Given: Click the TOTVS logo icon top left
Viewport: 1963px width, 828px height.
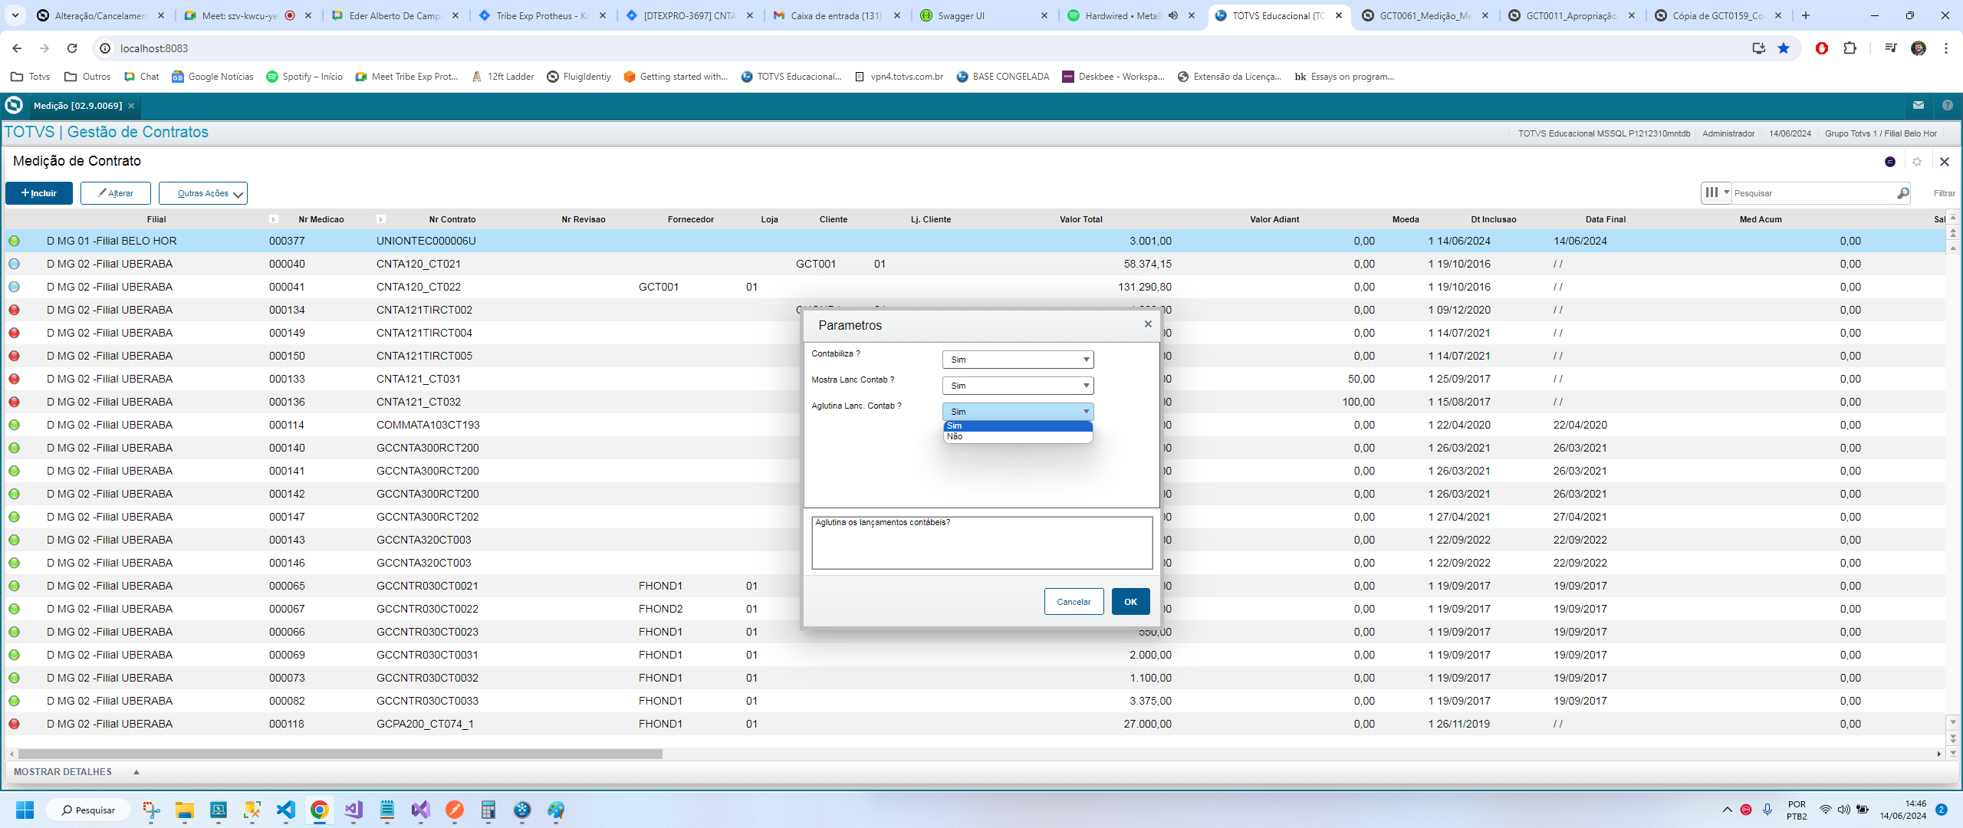Looking at the screenshot, I should coord(14,106).
